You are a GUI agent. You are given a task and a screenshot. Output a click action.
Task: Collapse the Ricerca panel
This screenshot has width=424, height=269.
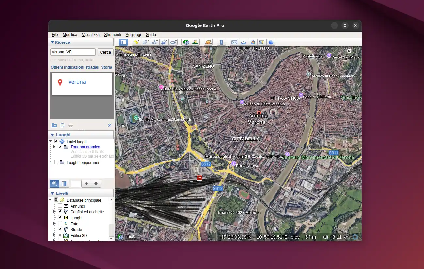52,42
